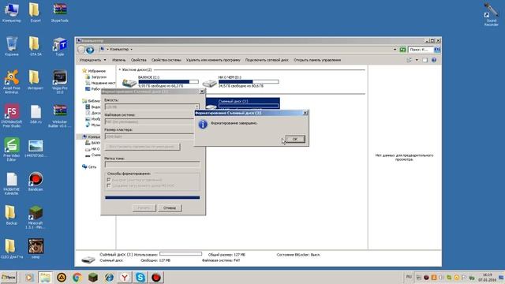
Task: Click Открыть панель управления in toolbar
Action: click(317, 60)
